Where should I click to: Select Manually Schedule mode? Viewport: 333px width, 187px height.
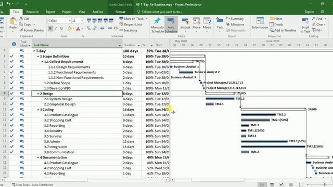pyautogui.click(x=157, y=25)
